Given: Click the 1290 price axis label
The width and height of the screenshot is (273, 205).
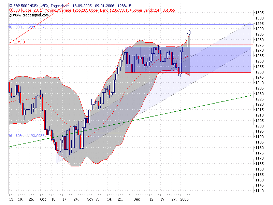Looking at the screenshot, I should [259, 29].
